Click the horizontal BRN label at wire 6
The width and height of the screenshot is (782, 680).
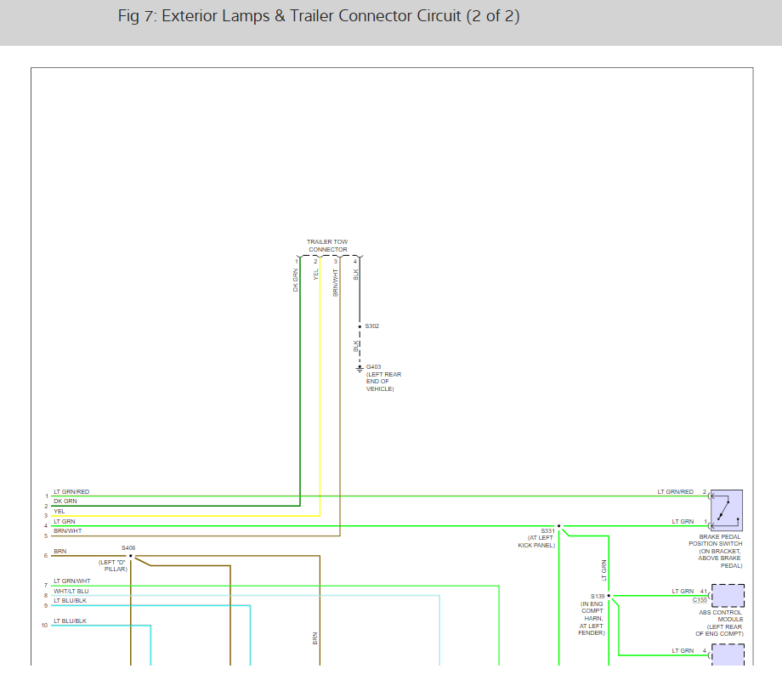59,552
